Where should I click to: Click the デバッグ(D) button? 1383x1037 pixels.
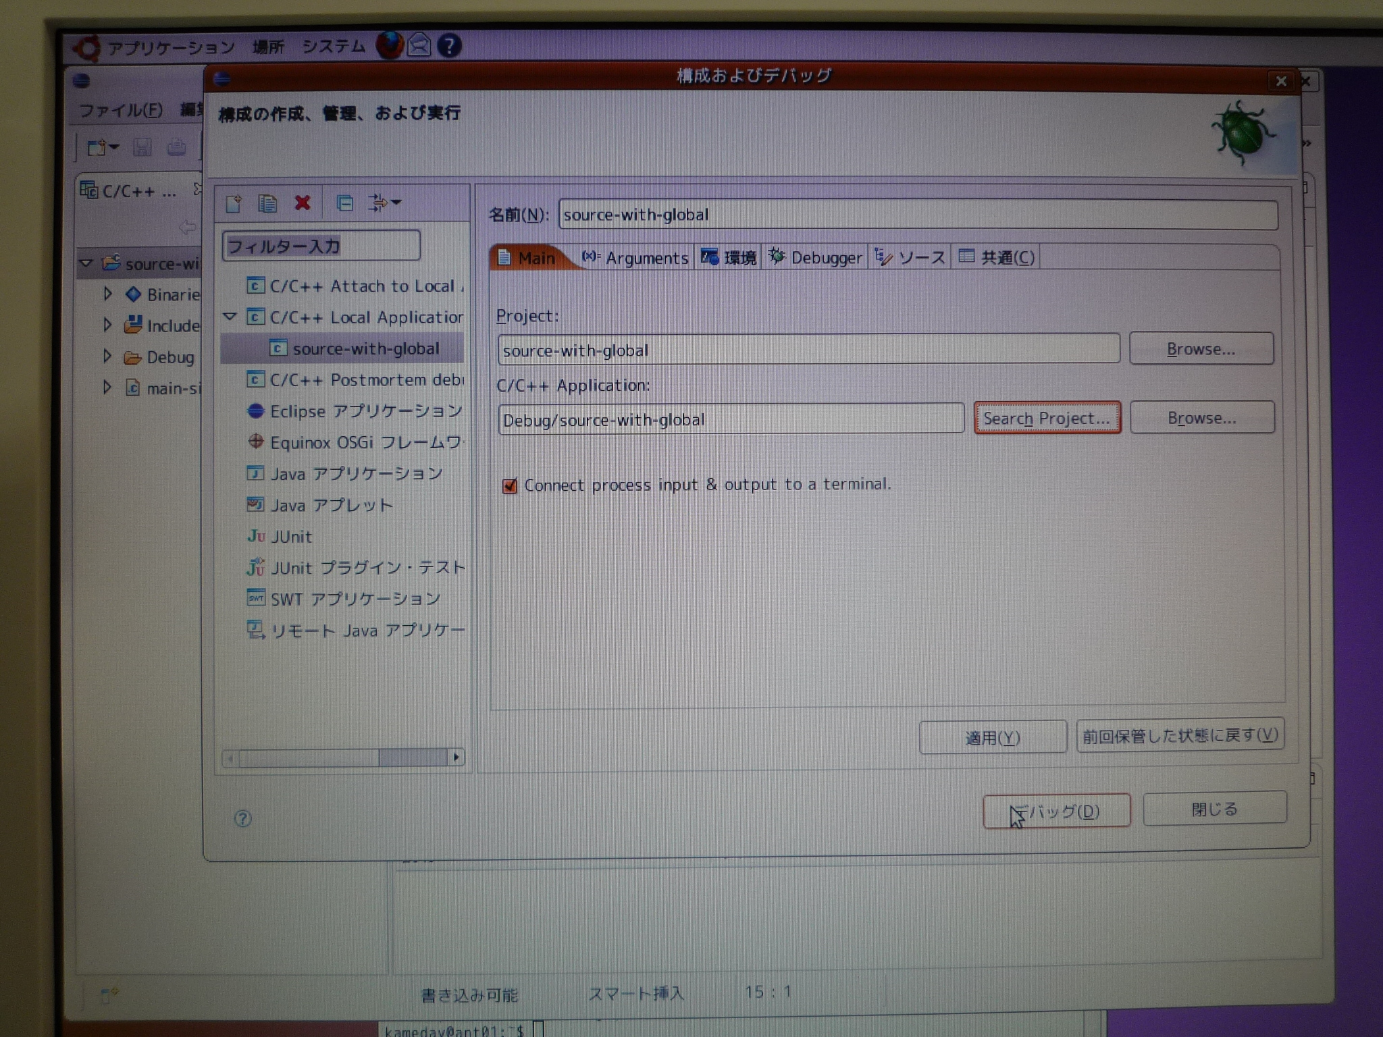coord(1056,810)
